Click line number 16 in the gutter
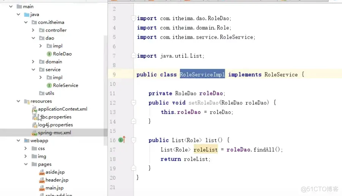 coord(113,140)
